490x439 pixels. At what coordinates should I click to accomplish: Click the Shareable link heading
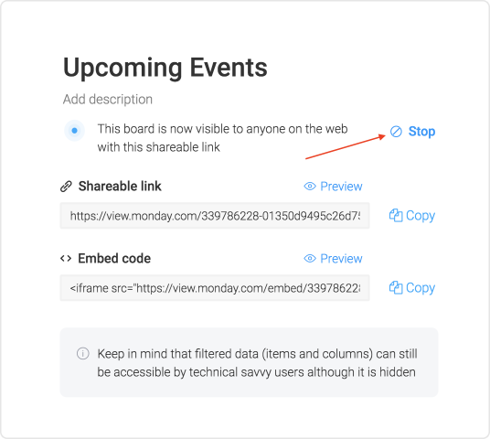pyautogui.click(x=120, y=187)
